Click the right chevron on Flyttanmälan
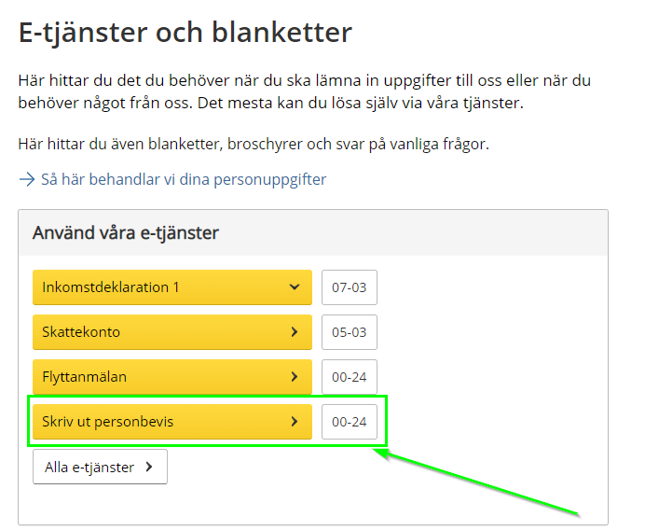Viewport: 645px width, 531px height. 295,377
